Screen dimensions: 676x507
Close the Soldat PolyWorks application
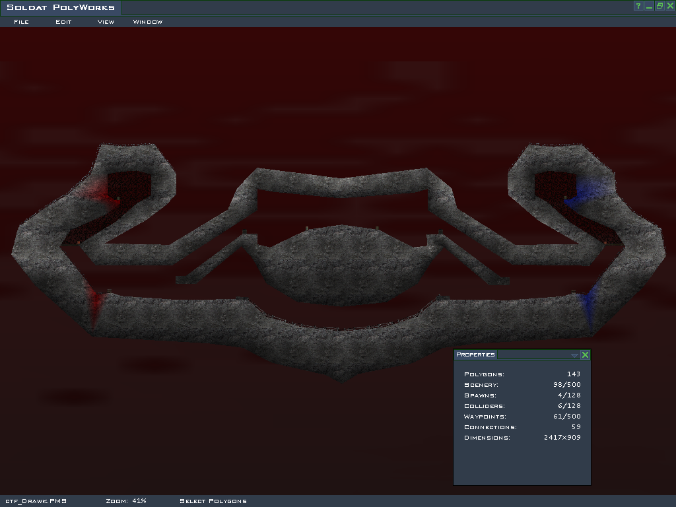(670, 6)
